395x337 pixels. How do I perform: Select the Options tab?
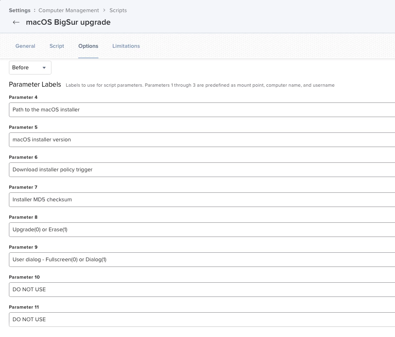[x=88, y=46]
